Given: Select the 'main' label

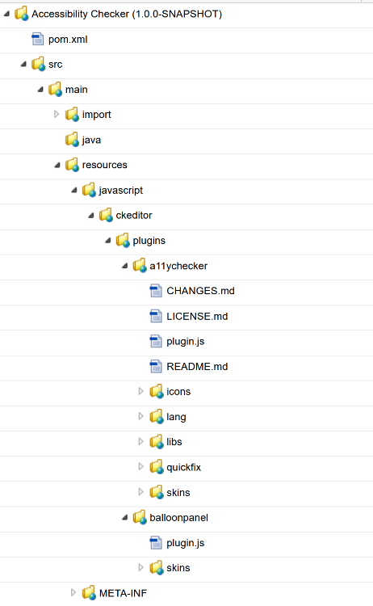Looking at the screenshot, I should point(77,89).
